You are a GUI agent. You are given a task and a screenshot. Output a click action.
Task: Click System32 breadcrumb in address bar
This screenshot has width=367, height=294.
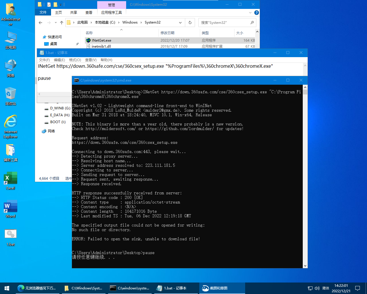pyautogui.click(x=153, y=22)
